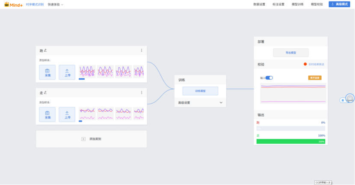The width and height of the screenshot is (355, 185).
Task: Click the 上传 upload icon in 走 class
Action: pos(67,114)
